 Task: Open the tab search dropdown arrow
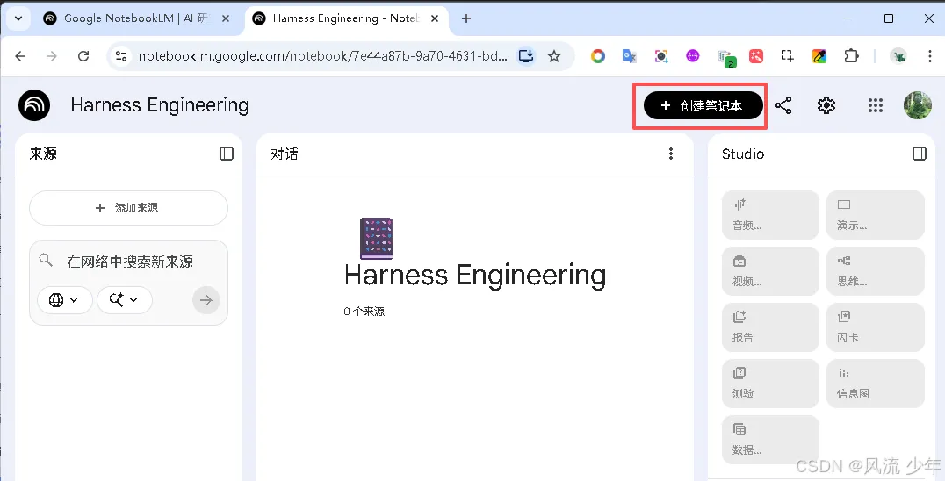(x=18, y=18)
